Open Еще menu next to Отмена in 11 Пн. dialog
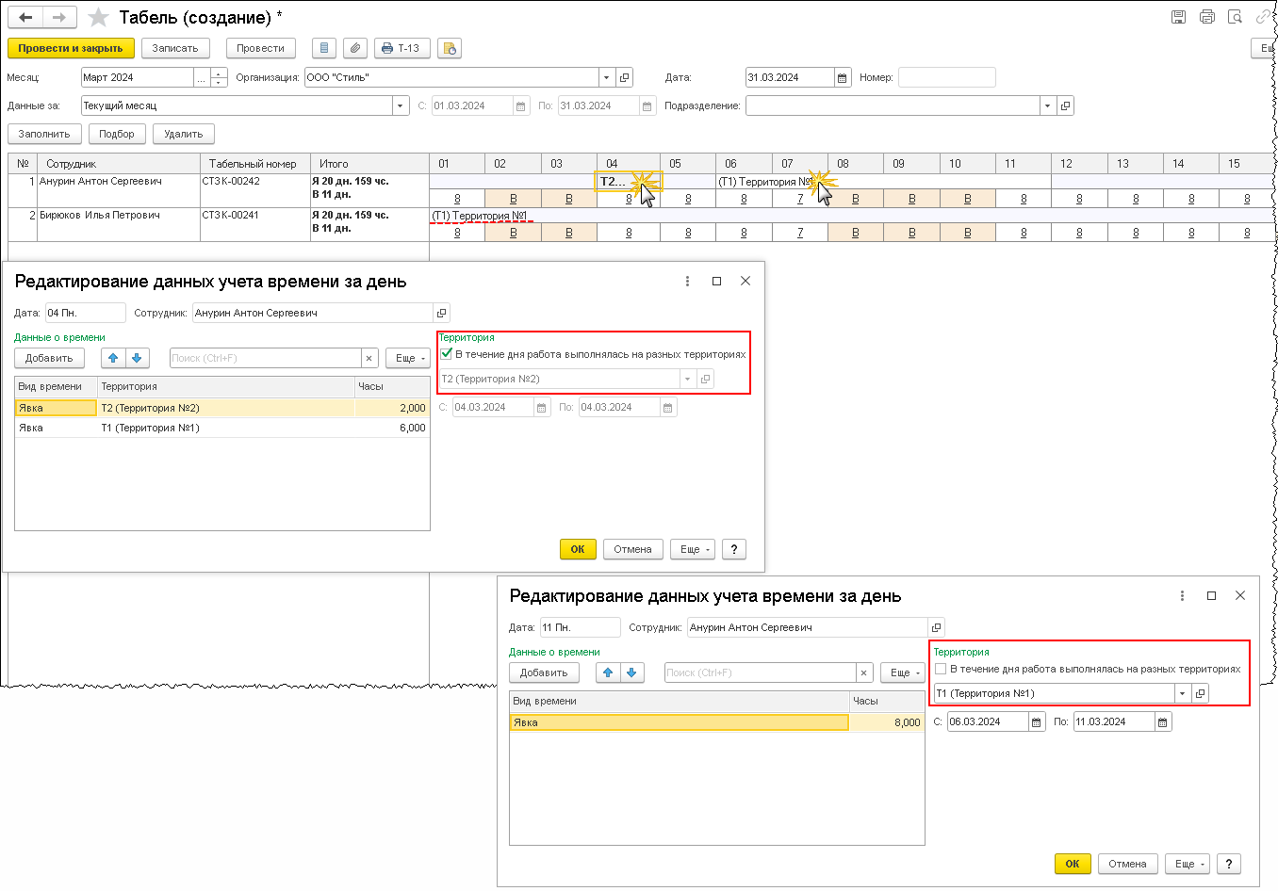 coord(1188,864)
